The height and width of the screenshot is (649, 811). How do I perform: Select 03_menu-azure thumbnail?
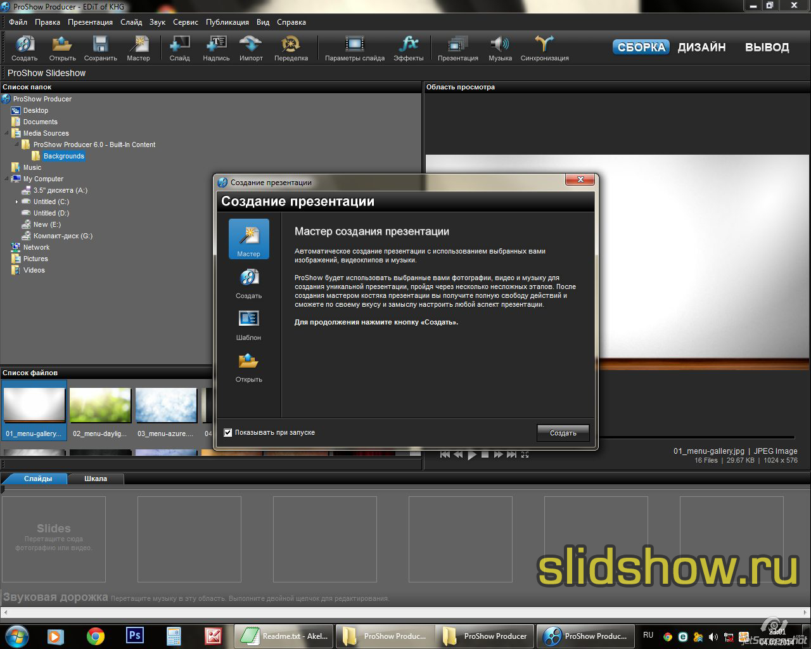click(166, 411)
